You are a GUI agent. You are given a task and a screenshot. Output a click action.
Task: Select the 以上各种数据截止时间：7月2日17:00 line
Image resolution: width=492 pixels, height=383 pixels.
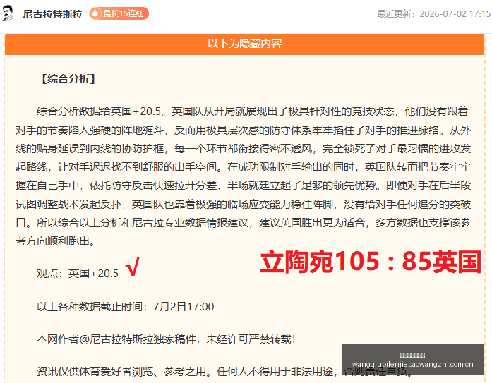[x=125, y=306]
